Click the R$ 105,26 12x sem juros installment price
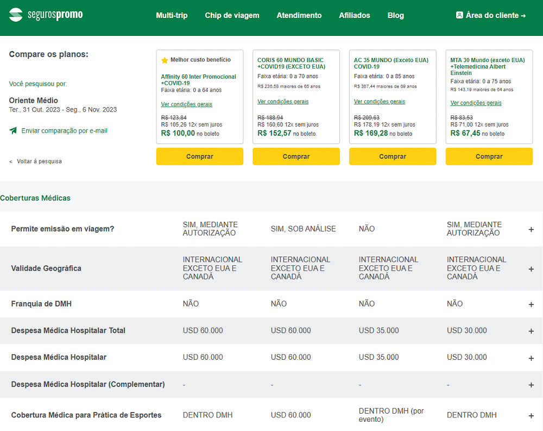Screen dimensions: 543x431 pyautogui.click(x=192, y=124)
